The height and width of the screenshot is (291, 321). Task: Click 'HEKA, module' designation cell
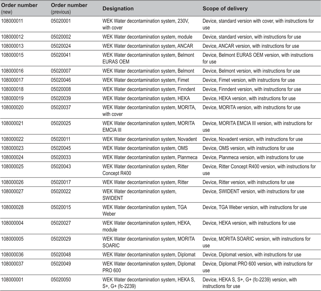coord(147,226)
